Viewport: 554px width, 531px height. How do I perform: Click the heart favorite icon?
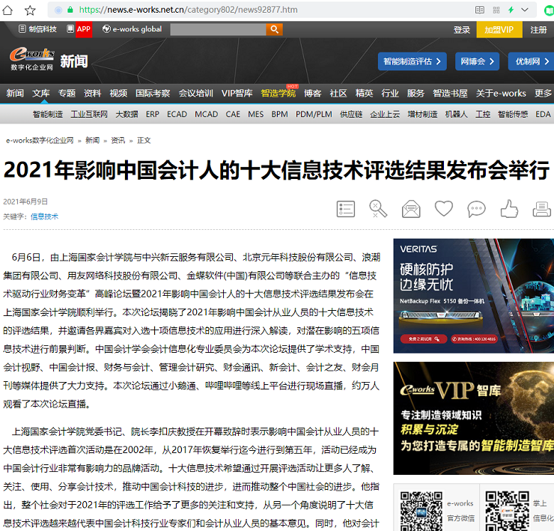click(x=444, y=208)
